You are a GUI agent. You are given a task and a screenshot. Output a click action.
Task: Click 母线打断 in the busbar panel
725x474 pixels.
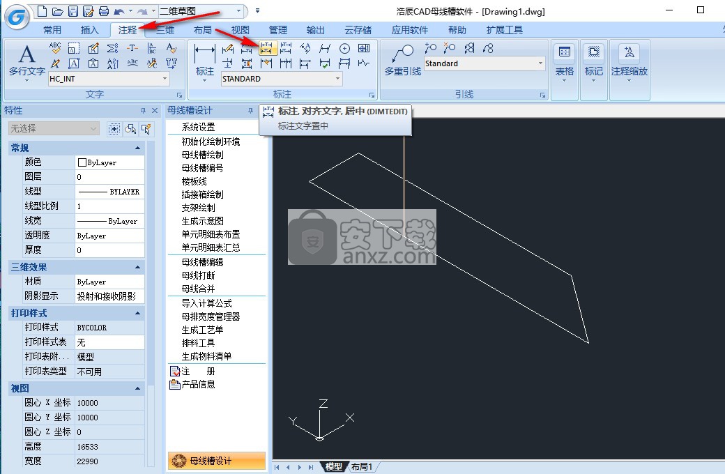199,275
